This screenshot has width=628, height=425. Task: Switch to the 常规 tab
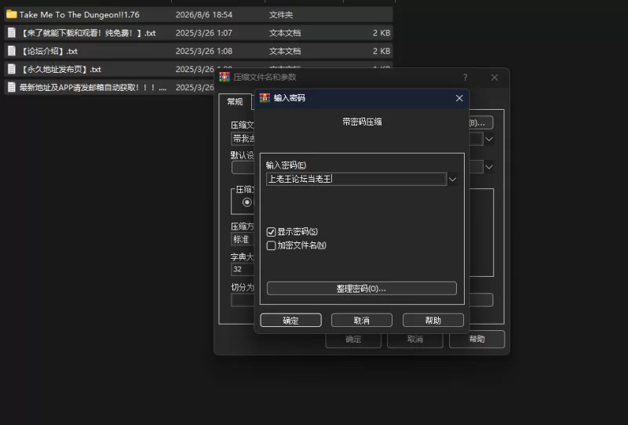pos(235,102)
